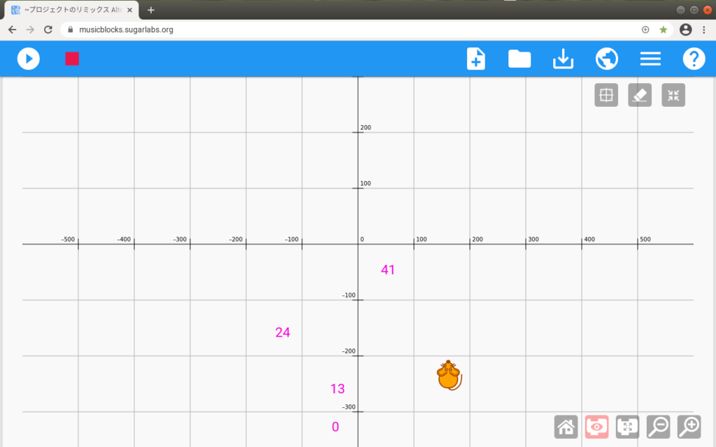View site lock security info

coord(71,29)
